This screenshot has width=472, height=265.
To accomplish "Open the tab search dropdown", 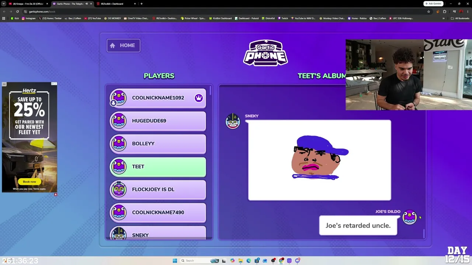I will pyautogui.click(x=4, y=4).
